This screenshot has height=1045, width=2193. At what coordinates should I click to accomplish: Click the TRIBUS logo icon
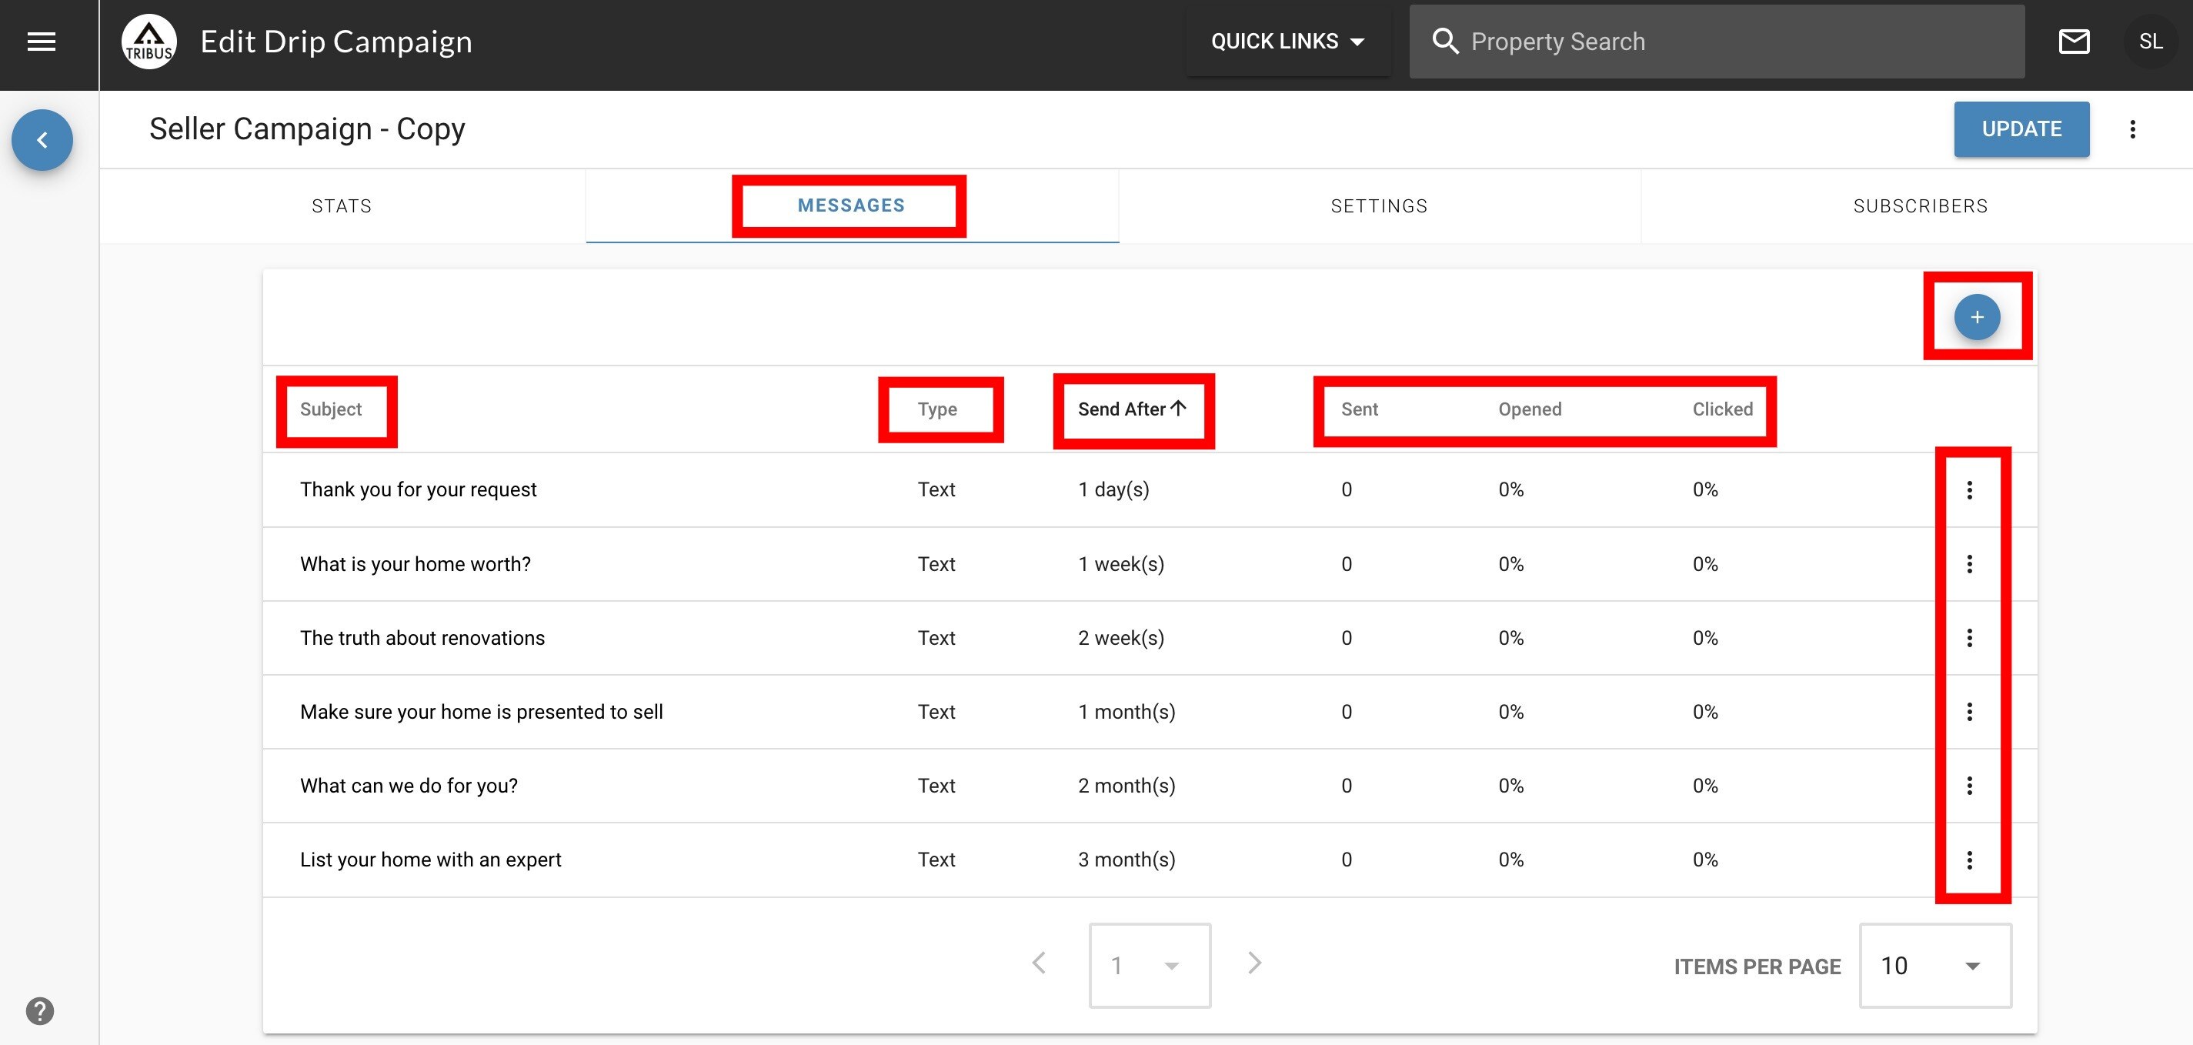click(x=149, y=42)
